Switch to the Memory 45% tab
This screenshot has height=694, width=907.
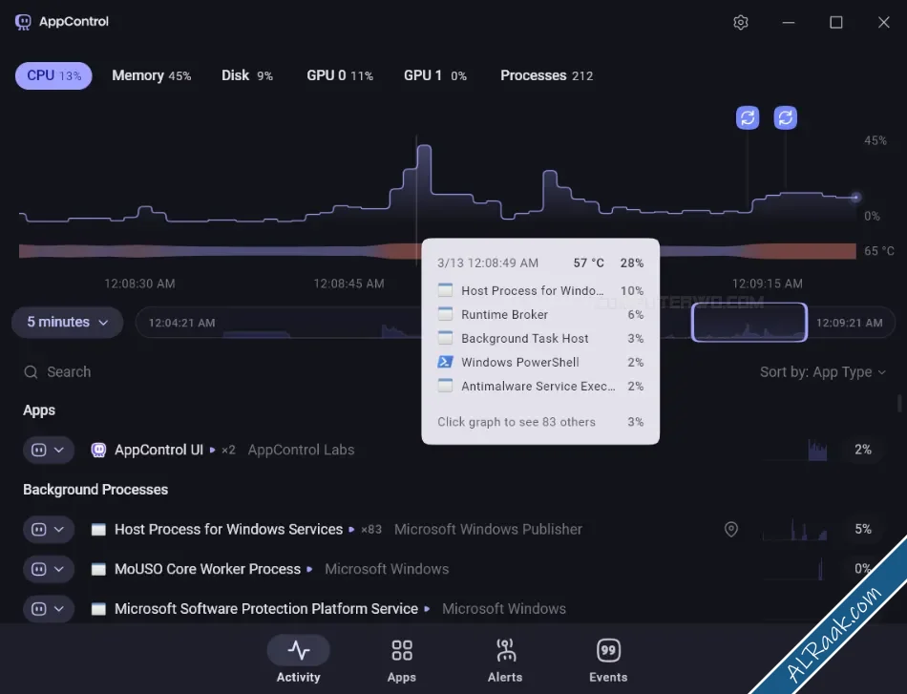click(152, 75)
